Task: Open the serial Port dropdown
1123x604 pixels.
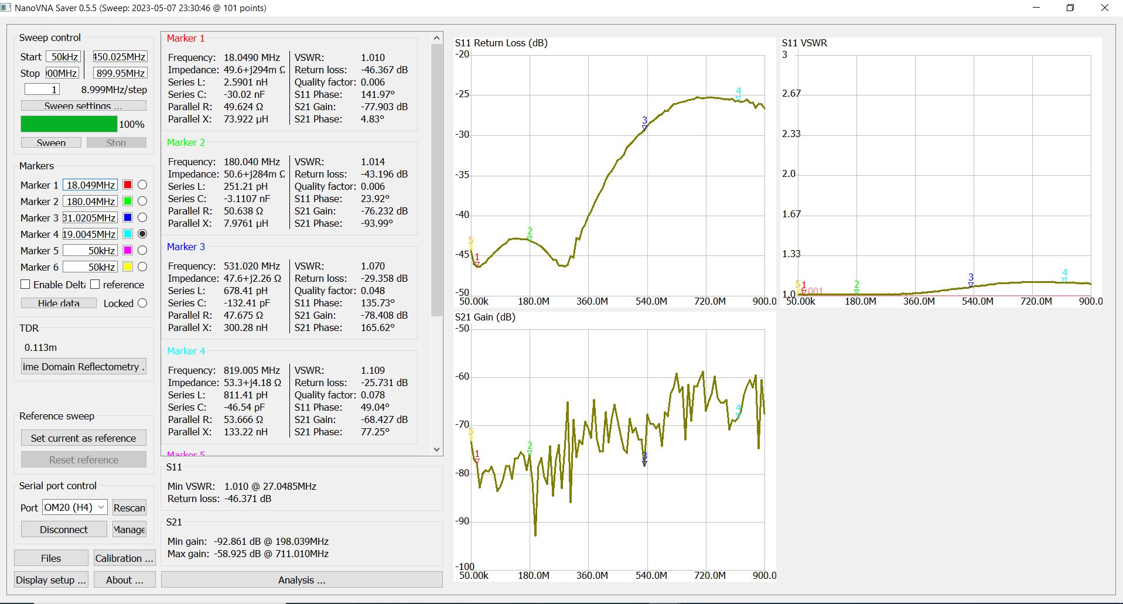Action: (x=74, y=507)
